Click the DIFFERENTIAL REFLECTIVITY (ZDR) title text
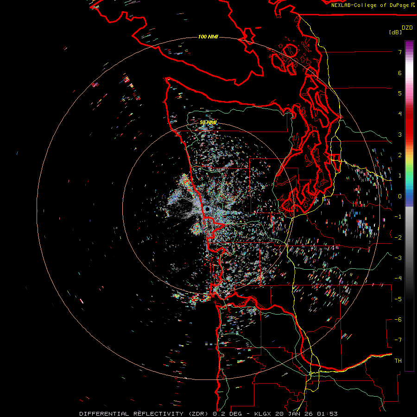Screen dimensions: 417x417 click(x=145, y=414)
